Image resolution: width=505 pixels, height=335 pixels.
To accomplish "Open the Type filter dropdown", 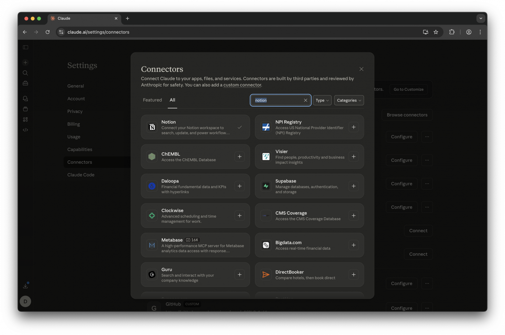I will (322, 100).
